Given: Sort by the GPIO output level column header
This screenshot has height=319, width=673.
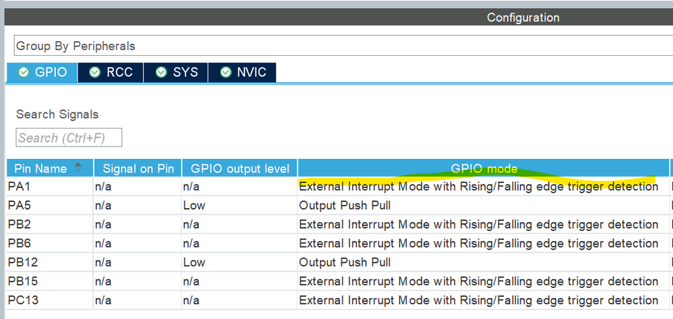Looking at the screenshot, I should pyautogui.click(x=240, y=168).
